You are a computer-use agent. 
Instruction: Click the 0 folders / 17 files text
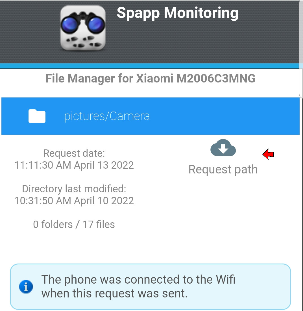[74, 225]
